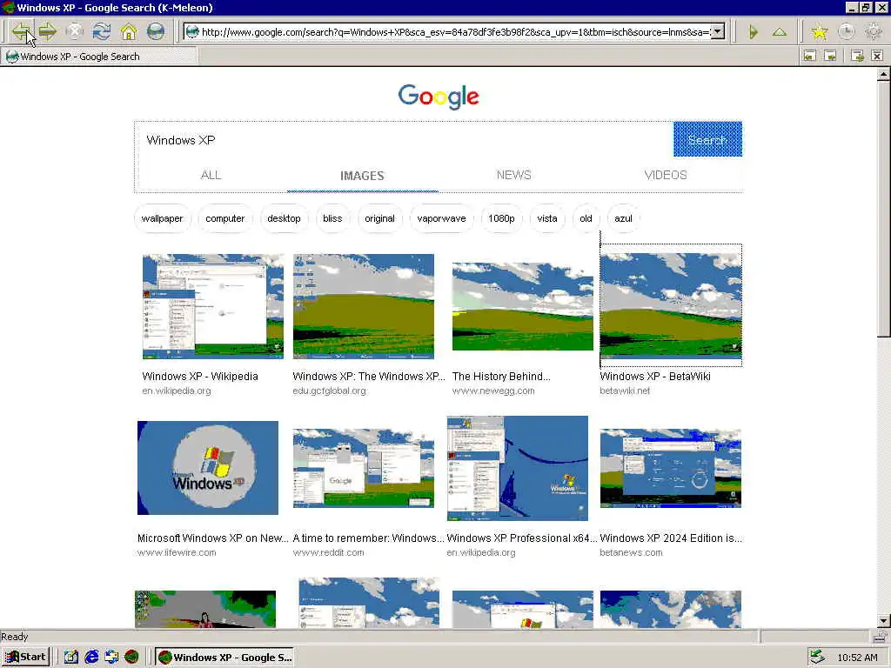Launch K-Meleon from quick launch icon
Screen dimensions: 891x668
tap(132, 658)
